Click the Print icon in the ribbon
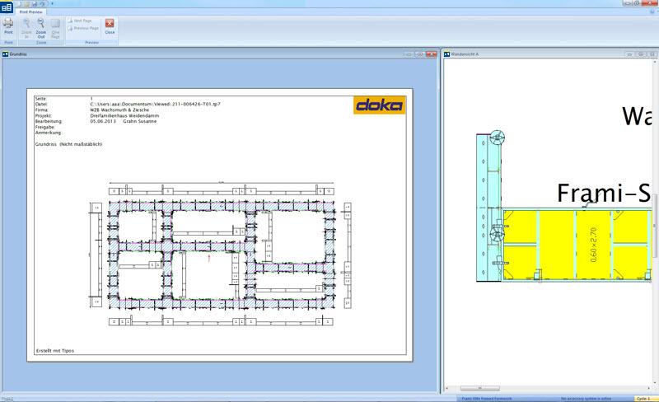 click(8, 27)
